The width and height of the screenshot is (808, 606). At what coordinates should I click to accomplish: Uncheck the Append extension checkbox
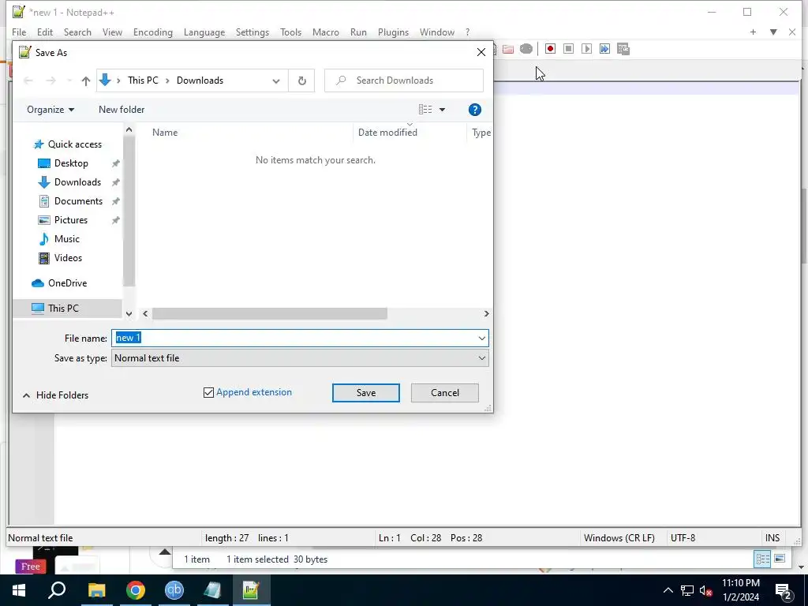point(208,393)
